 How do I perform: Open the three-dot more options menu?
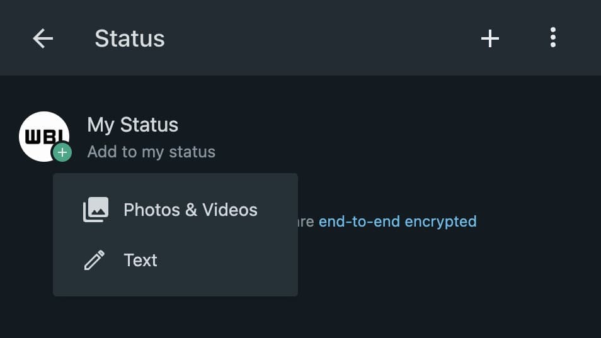(x=552, y=38)
